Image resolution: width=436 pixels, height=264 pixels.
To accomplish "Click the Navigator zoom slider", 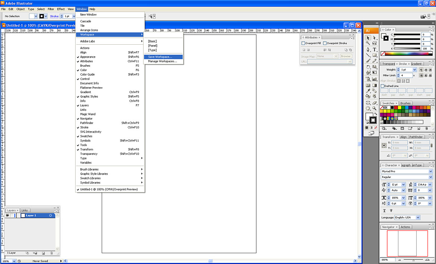I will click(x=413, y=260).
